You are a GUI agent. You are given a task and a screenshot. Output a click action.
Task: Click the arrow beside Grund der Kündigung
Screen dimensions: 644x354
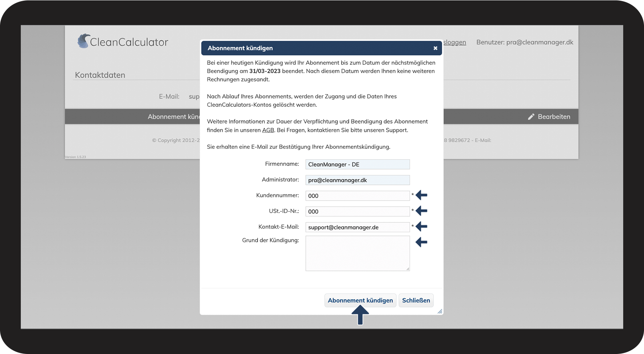click(421, 242)
